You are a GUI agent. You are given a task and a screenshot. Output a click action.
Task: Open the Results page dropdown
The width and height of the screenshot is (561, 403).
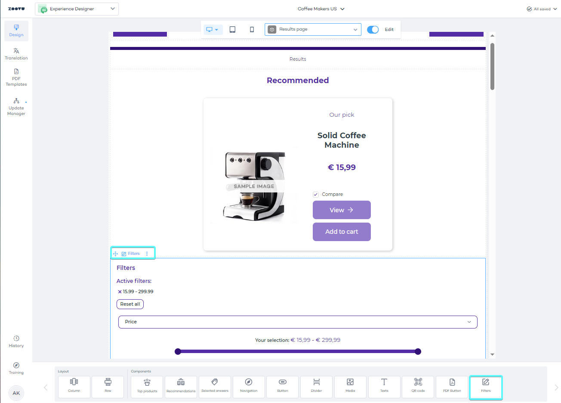313,29
